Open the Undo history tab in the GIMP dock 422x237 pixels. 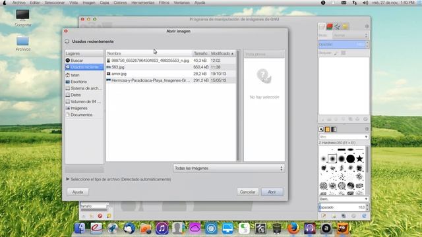point(345,26)
